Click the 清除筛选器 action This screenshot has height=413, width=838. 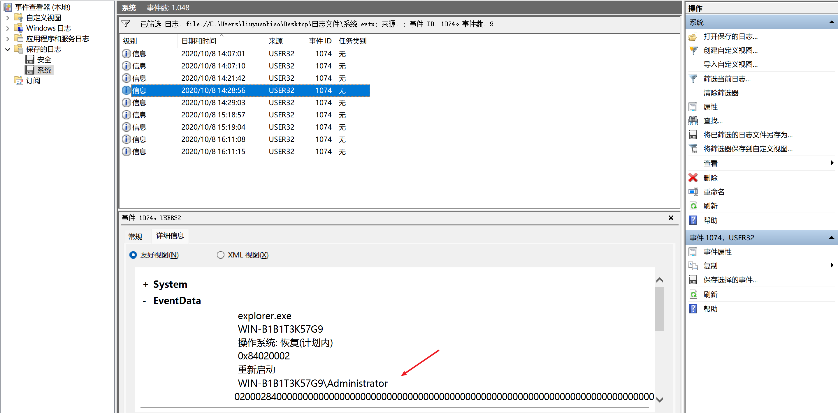(x=721, y=93)
